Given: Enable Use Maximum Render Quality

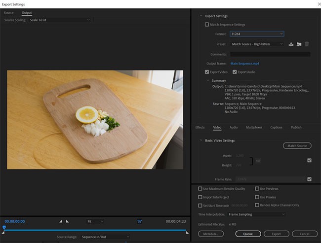Looking at the screenshot, I should tap(201, 189).
